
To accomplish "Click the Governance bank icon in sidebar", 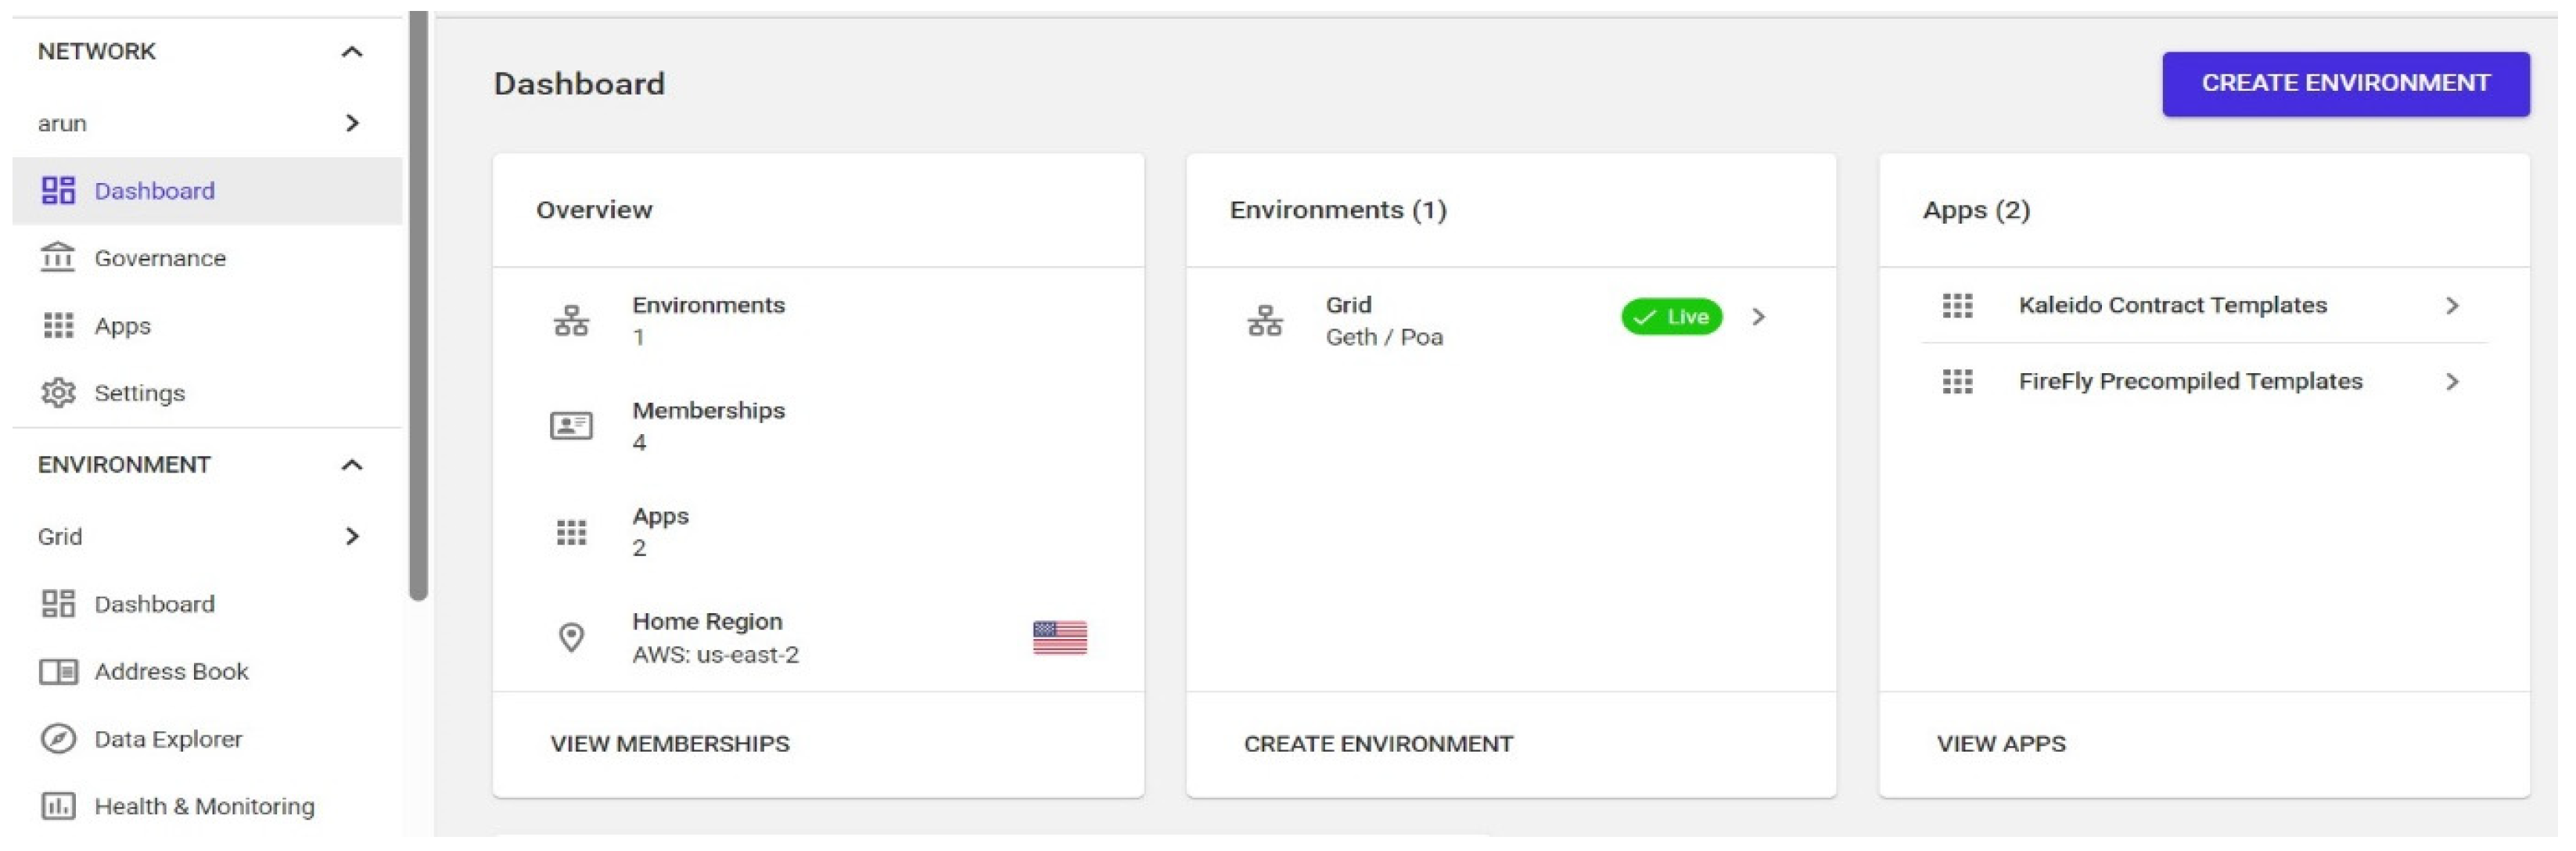I will [58, 258].
